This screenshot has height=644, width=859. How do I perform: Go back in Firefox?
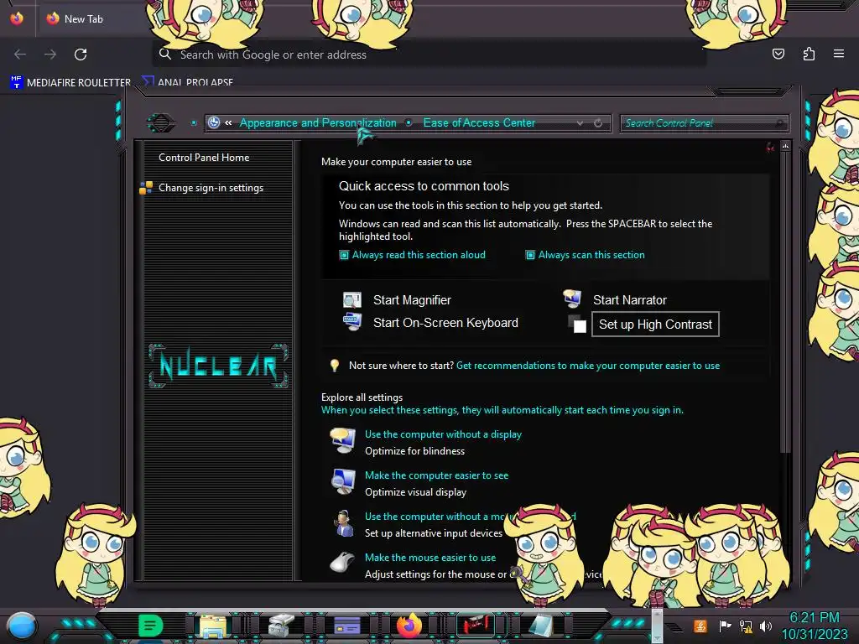tap(20, 55)
